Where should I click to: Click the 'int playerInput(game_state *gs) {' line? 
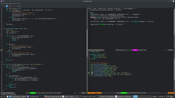(x=15, y=29)
